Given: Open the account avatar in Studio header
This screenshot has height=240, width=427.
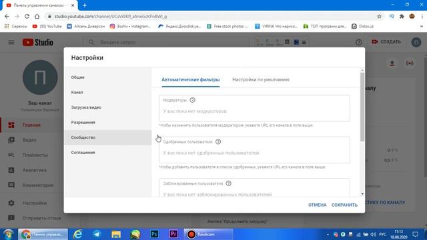Looking at the screenshot, I should click(x=416, y=42).
